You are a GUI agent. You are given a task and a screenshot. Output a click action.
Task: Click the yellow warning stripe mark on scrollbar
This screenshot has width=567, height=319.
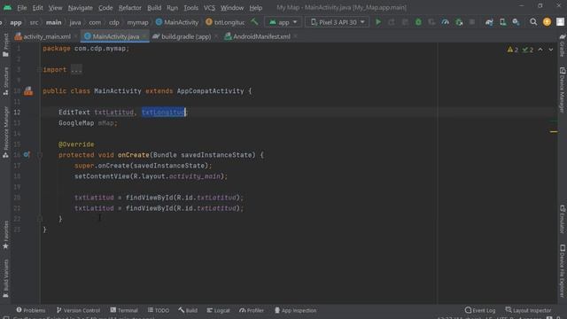click(x=554, y=132)
